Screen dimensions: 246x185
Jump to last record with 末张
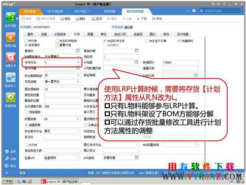point(157,19)
